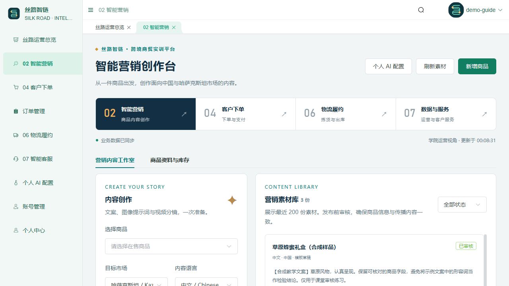Switch to the 丝路运营总览 page tab
The height and width of the screenshot is (286, 509).
coord(110,27)
